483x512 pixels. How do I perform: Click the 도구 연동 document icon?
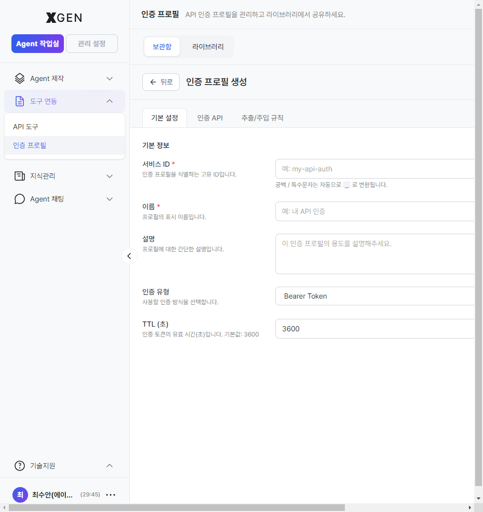tap(20, 101)
